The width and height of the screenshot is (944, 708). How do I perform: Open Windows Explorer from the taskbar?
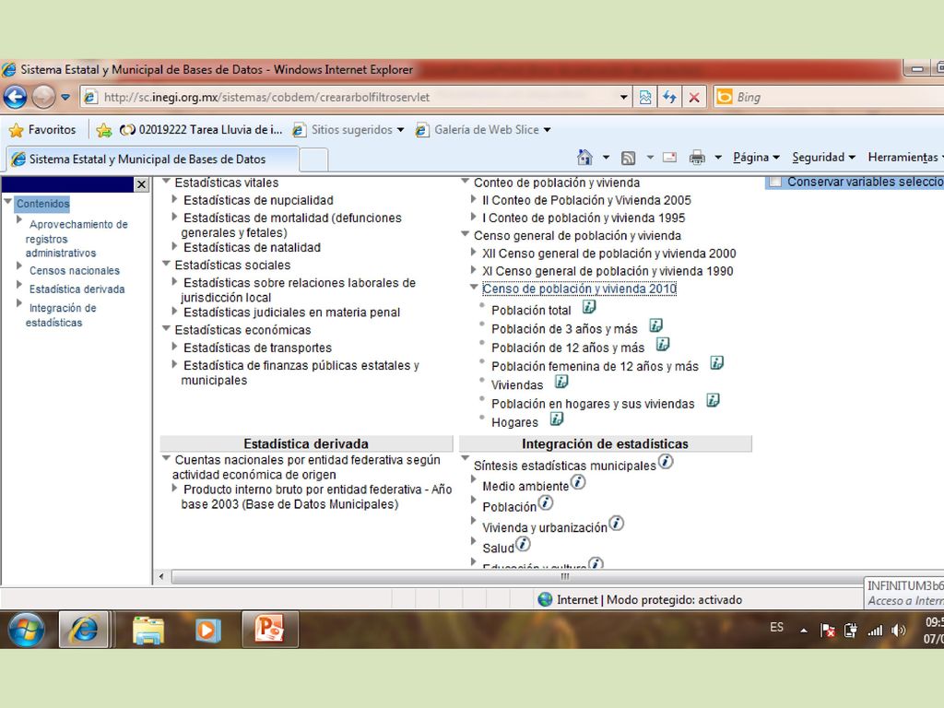click(148, 630)
